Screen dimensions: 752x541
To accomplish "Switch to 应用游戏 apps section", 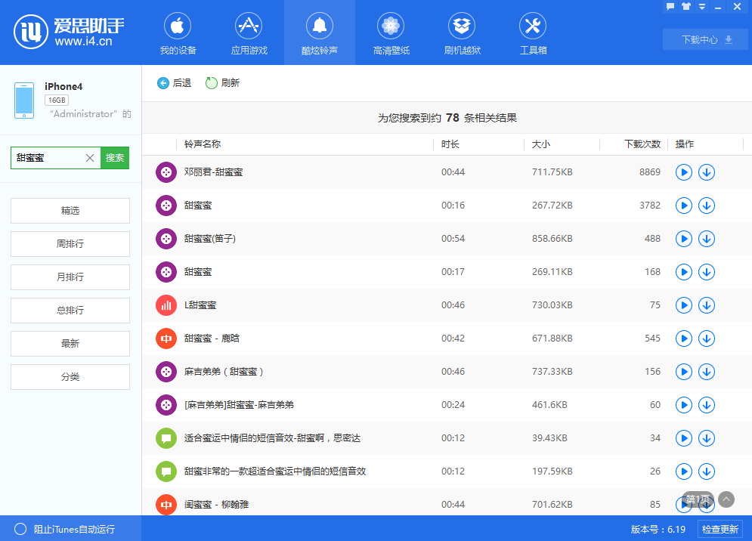I will [249, 34].
